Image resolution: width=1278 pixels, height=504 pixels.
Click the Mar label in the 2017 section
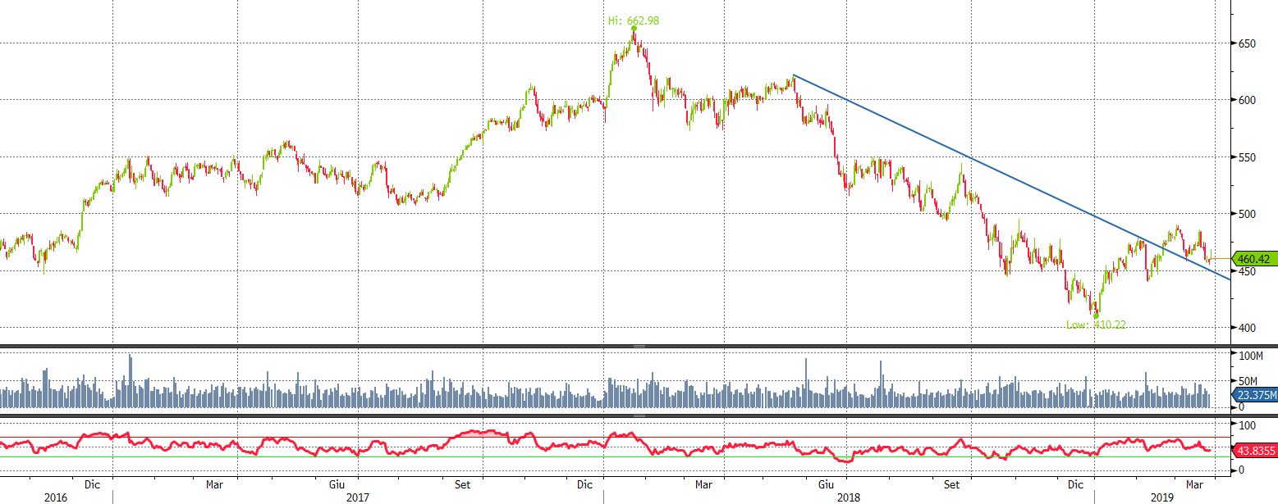coord(215,484)
